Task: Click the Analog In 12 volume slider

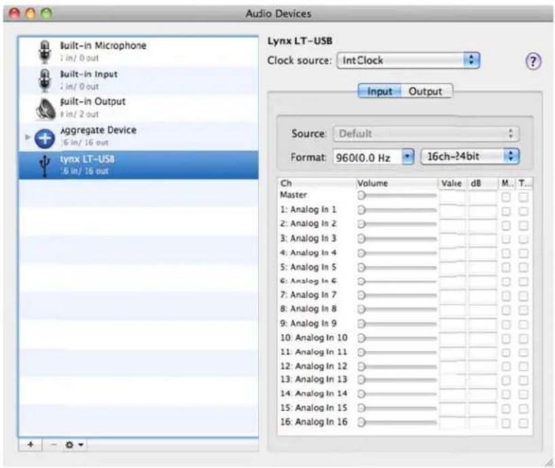Action: tap(397, 366)
